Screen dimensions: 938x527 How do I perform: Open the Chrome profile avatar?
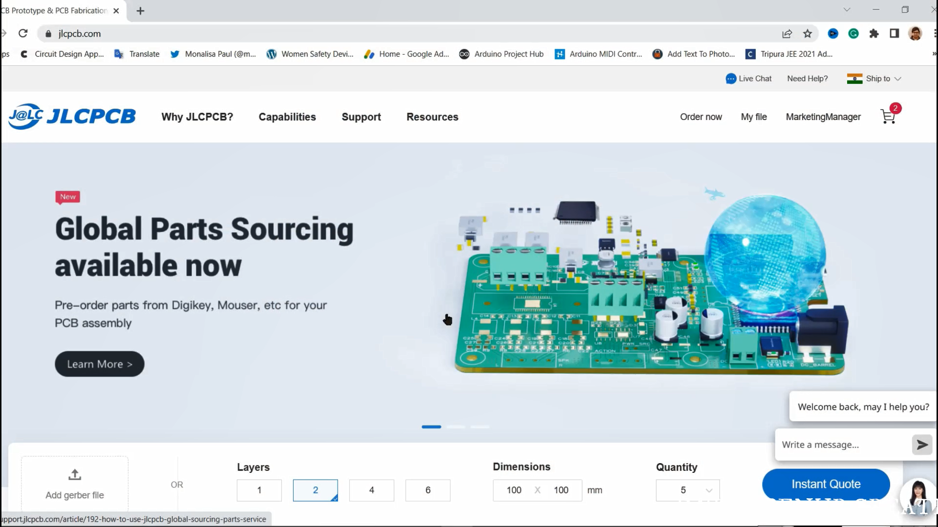pos(916,34)
